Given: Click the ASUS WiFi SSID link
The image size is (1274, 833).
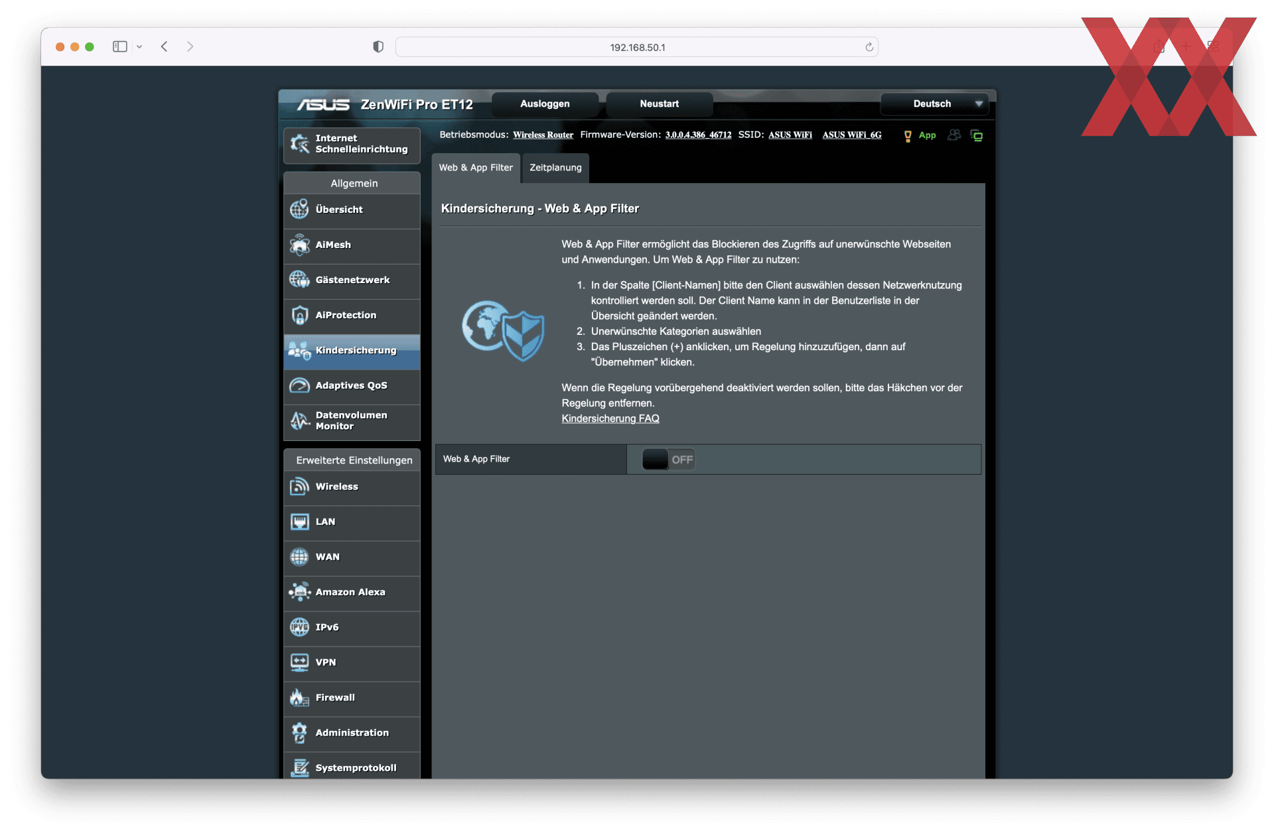Looking at the screenshot, I should tap(790, 135).
